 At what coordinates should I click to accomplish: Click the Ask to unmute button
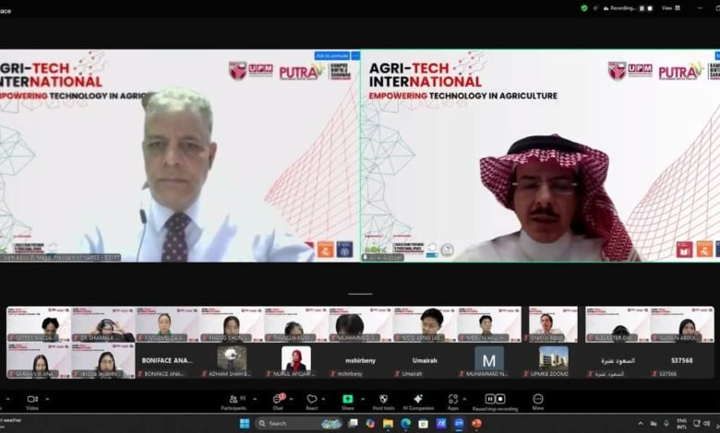(x=332, y=56)
